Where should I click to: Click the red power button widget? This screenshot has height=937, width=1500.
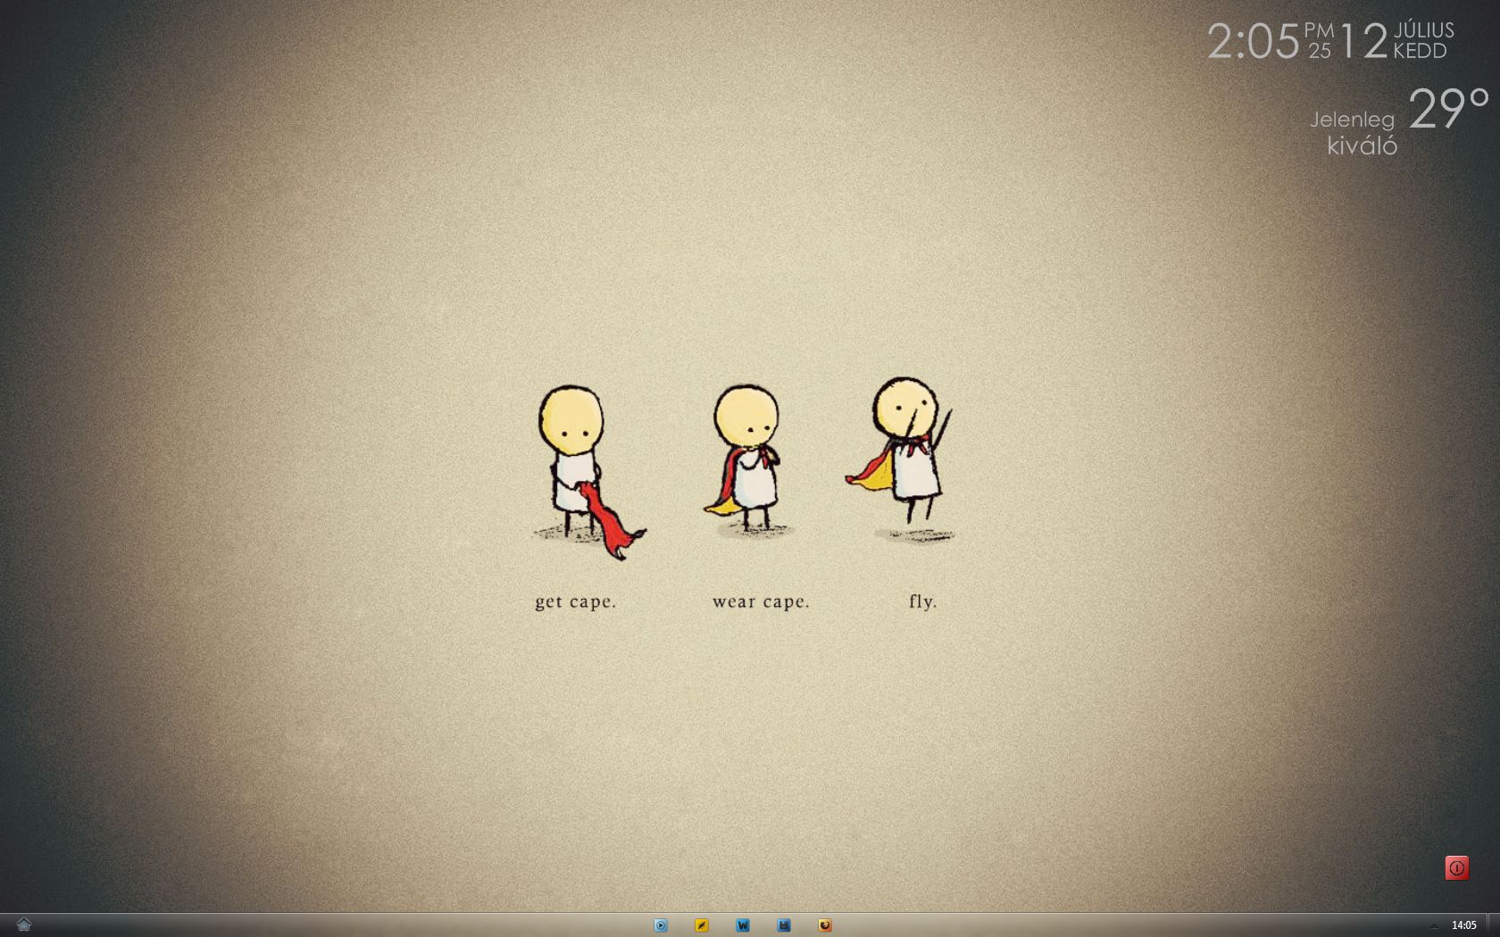coord(1457,867)
